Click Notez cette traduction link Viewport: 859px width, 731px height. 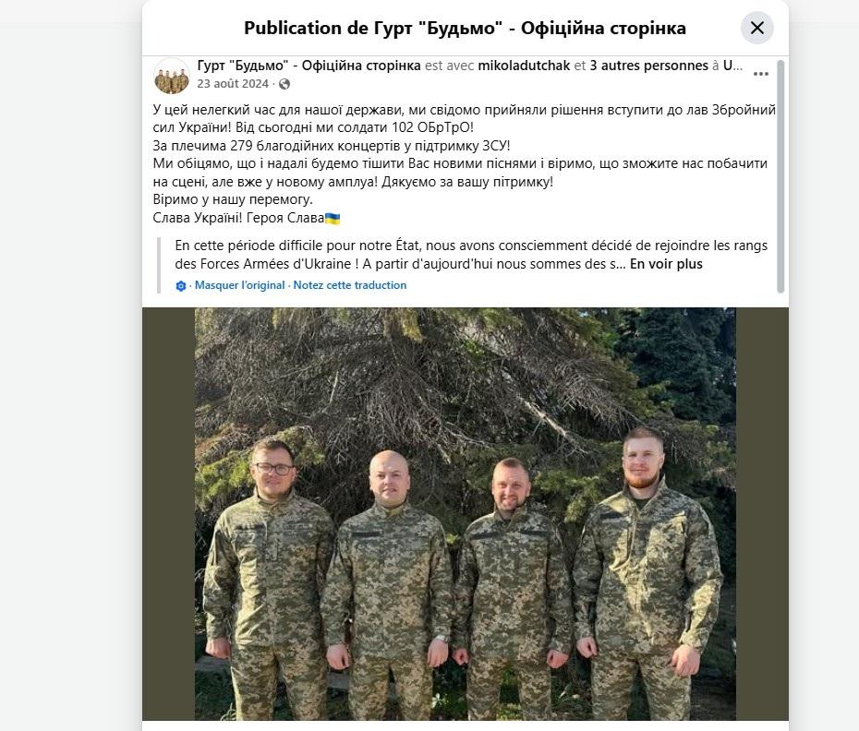[x=349, y=285]
